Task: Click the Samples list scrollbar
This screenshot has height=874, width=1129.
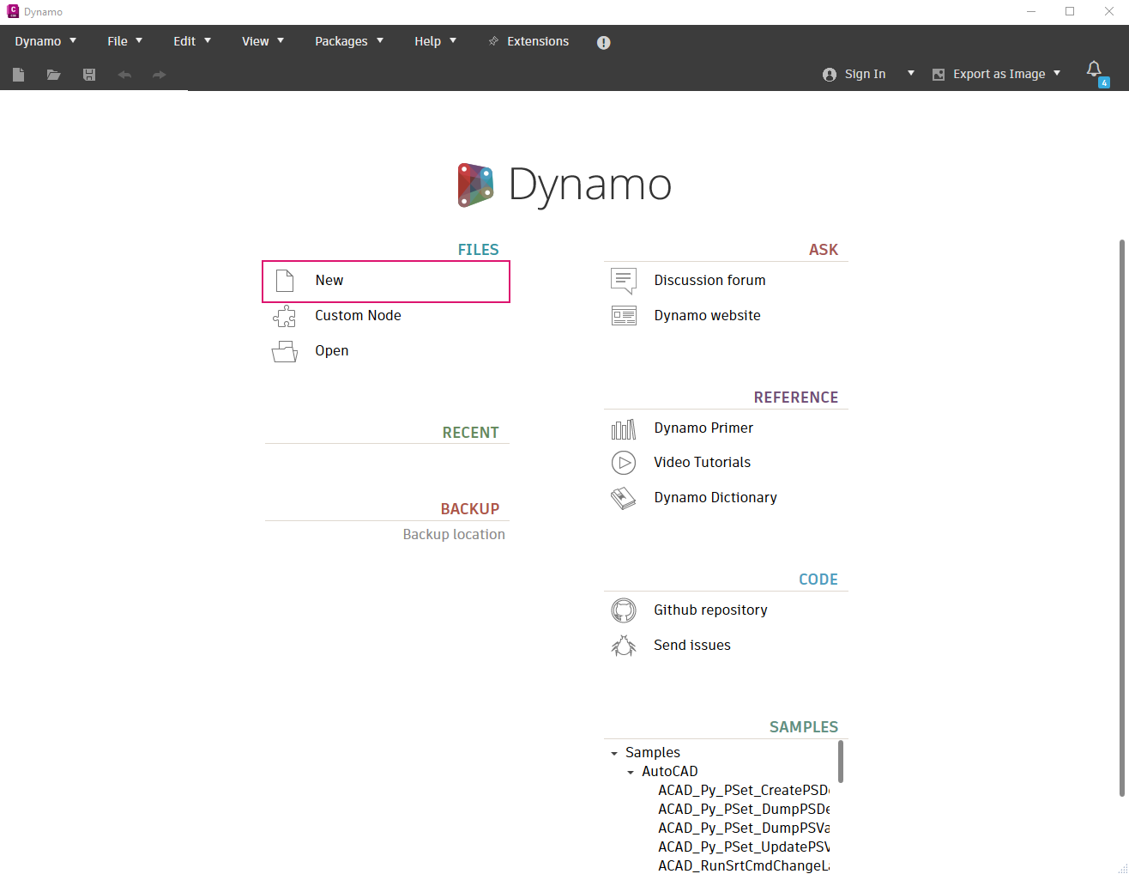Action: pos(841,762)
